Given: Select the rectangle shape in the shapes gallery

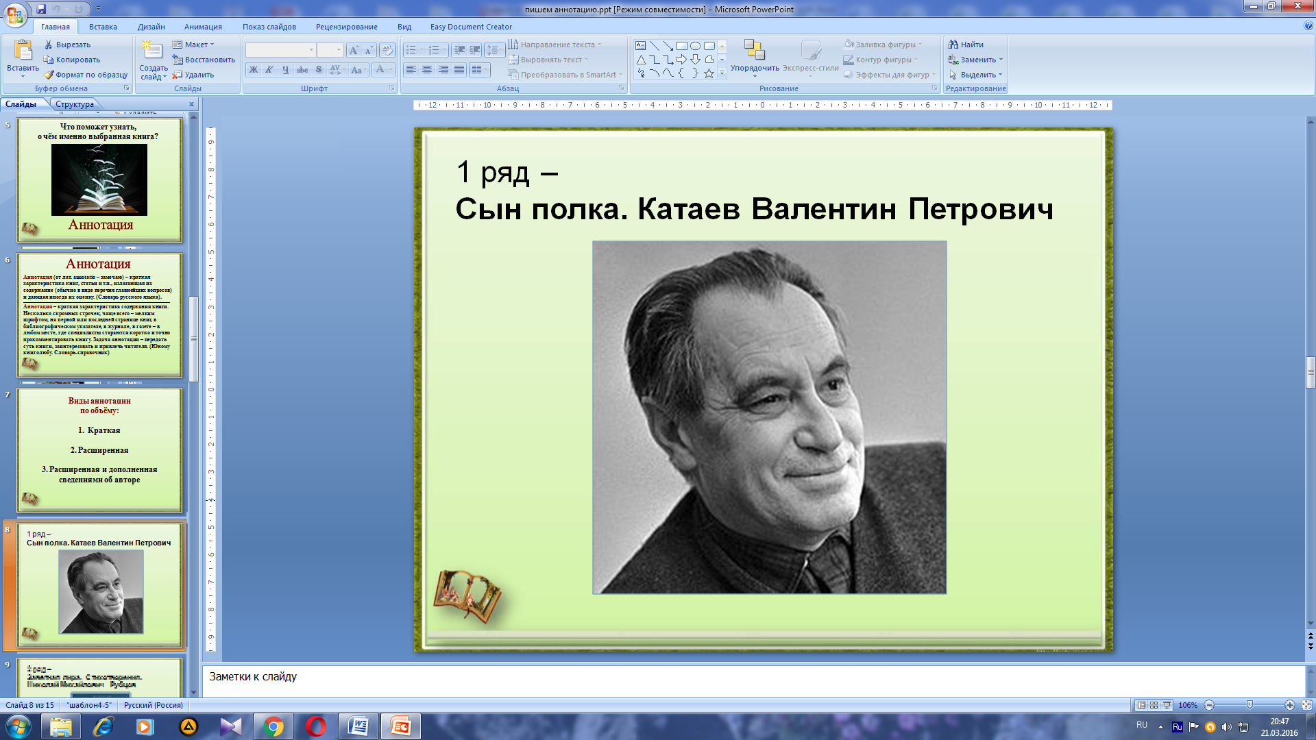Looking at the screenshot, I should point(681,46).
